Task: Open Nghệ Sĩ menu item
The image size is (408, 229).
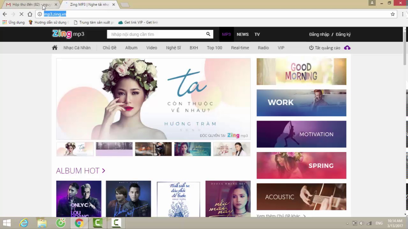Action: [173, 48]
